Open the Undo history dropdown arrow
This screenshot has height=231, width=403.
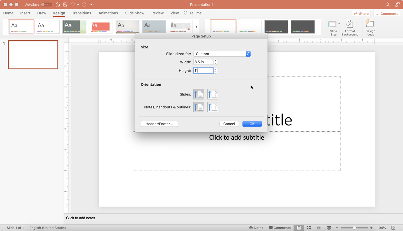point(78,4)
